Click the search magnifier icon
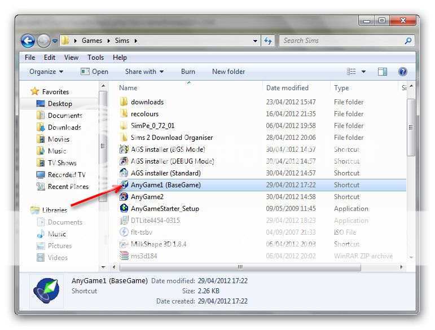435x330 pixels. 408,41
